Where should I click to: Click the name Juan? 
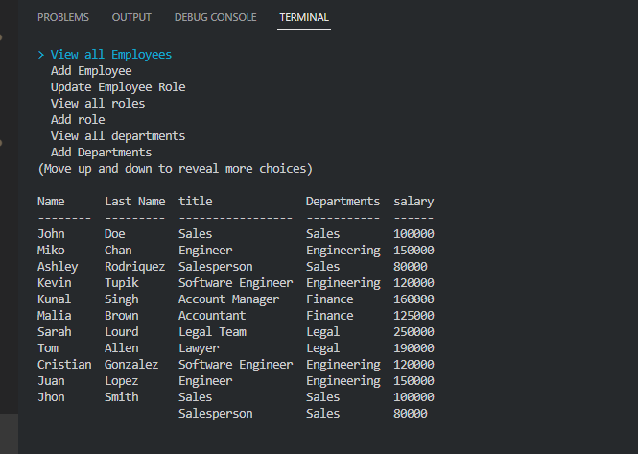pyautogui.click(x=51, y=380)
